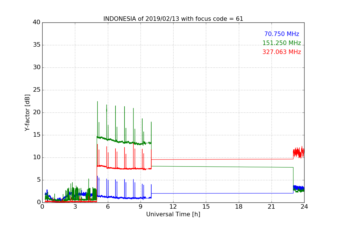This screenshot has height=225, width=338.
Task: Click the plot title 'INDONESIA of 2019/02/13 with focus code = 61'
Action: coord(173,19)
